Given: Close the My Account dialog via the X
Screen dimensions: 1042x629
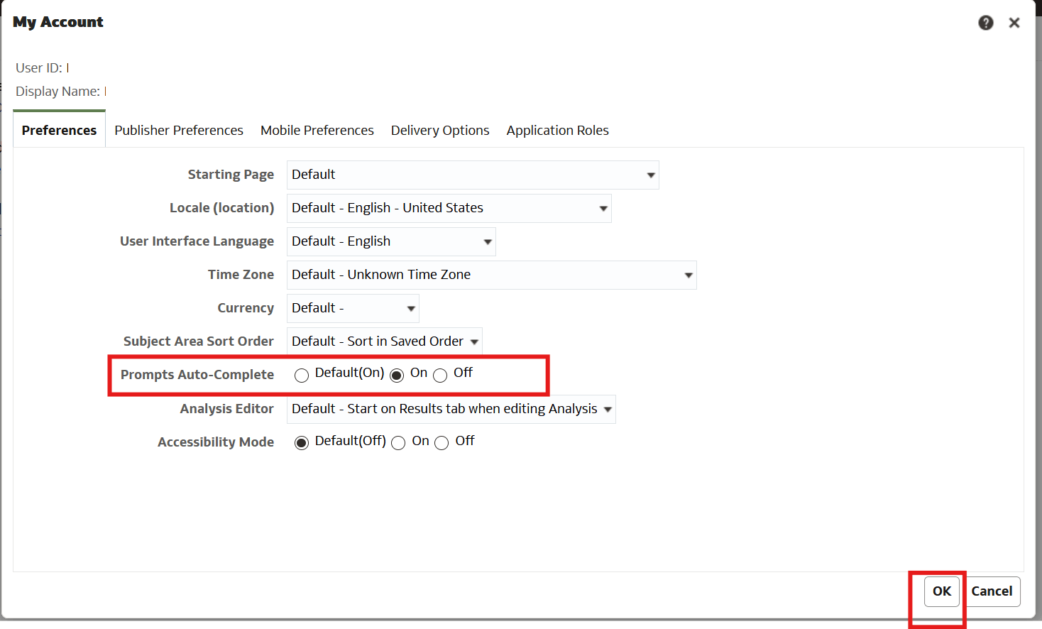Looking at the screenshot, I should pos(1014,22).
